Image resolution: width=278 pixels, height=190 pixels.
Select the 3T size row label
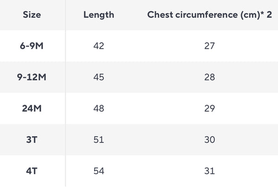(x=32, y=139)
